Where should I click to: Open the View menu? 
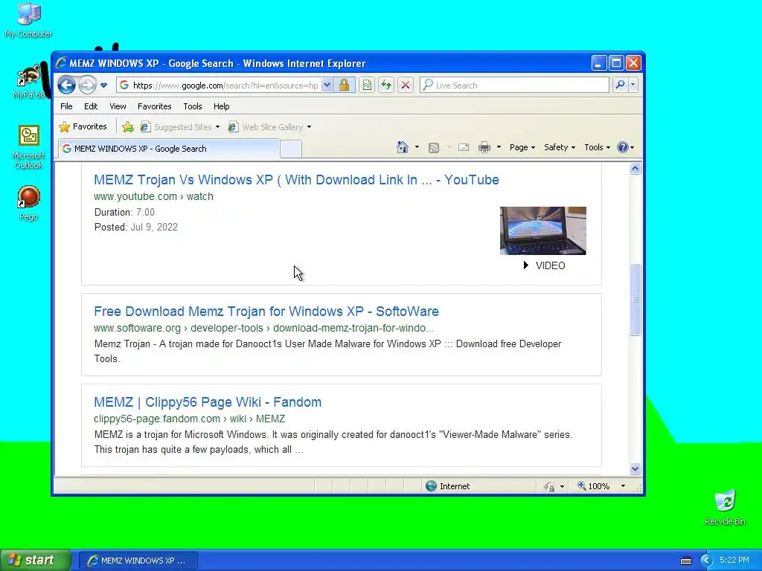(x=118, y=106)
